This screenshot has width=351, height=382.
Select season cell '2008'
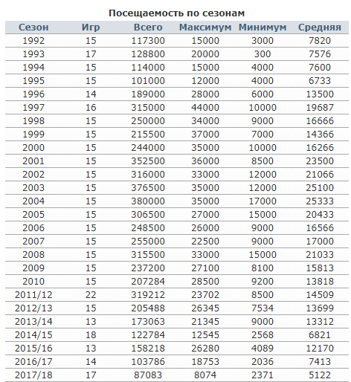pyautogui.click(x=33, y=255)
